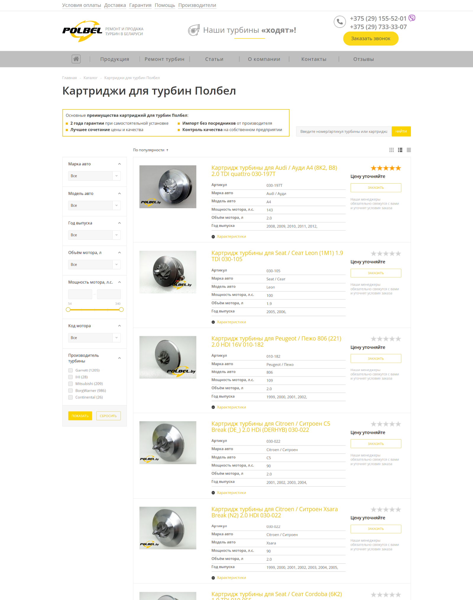The width and height of the screenshot is (473, 600).
Task: Expand Характеристики for Audi A4 cartridge
Action: (x=229, y=236)
